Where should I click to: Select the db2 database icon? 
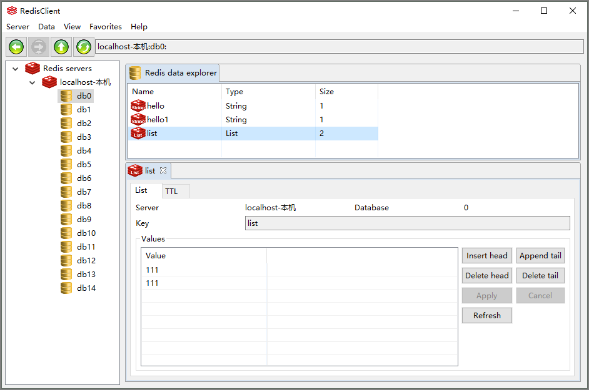pyautogui.click(x=66, y=124)
